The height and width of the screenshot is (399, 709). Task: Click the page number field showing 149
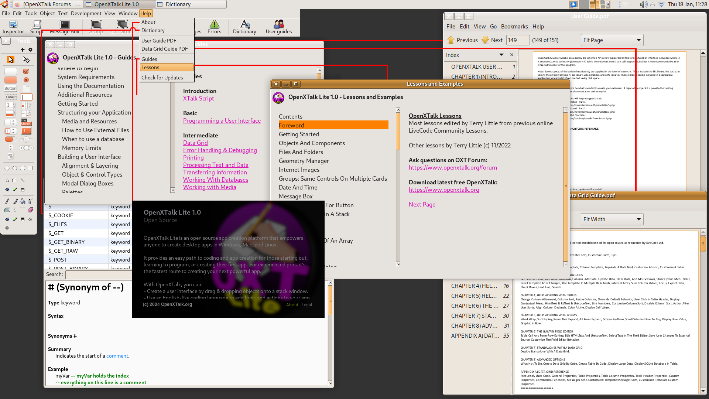[x=517, y=40]
